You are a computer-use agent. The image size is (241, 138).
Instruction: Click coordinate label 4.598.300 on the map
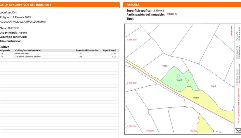point(131,126)
